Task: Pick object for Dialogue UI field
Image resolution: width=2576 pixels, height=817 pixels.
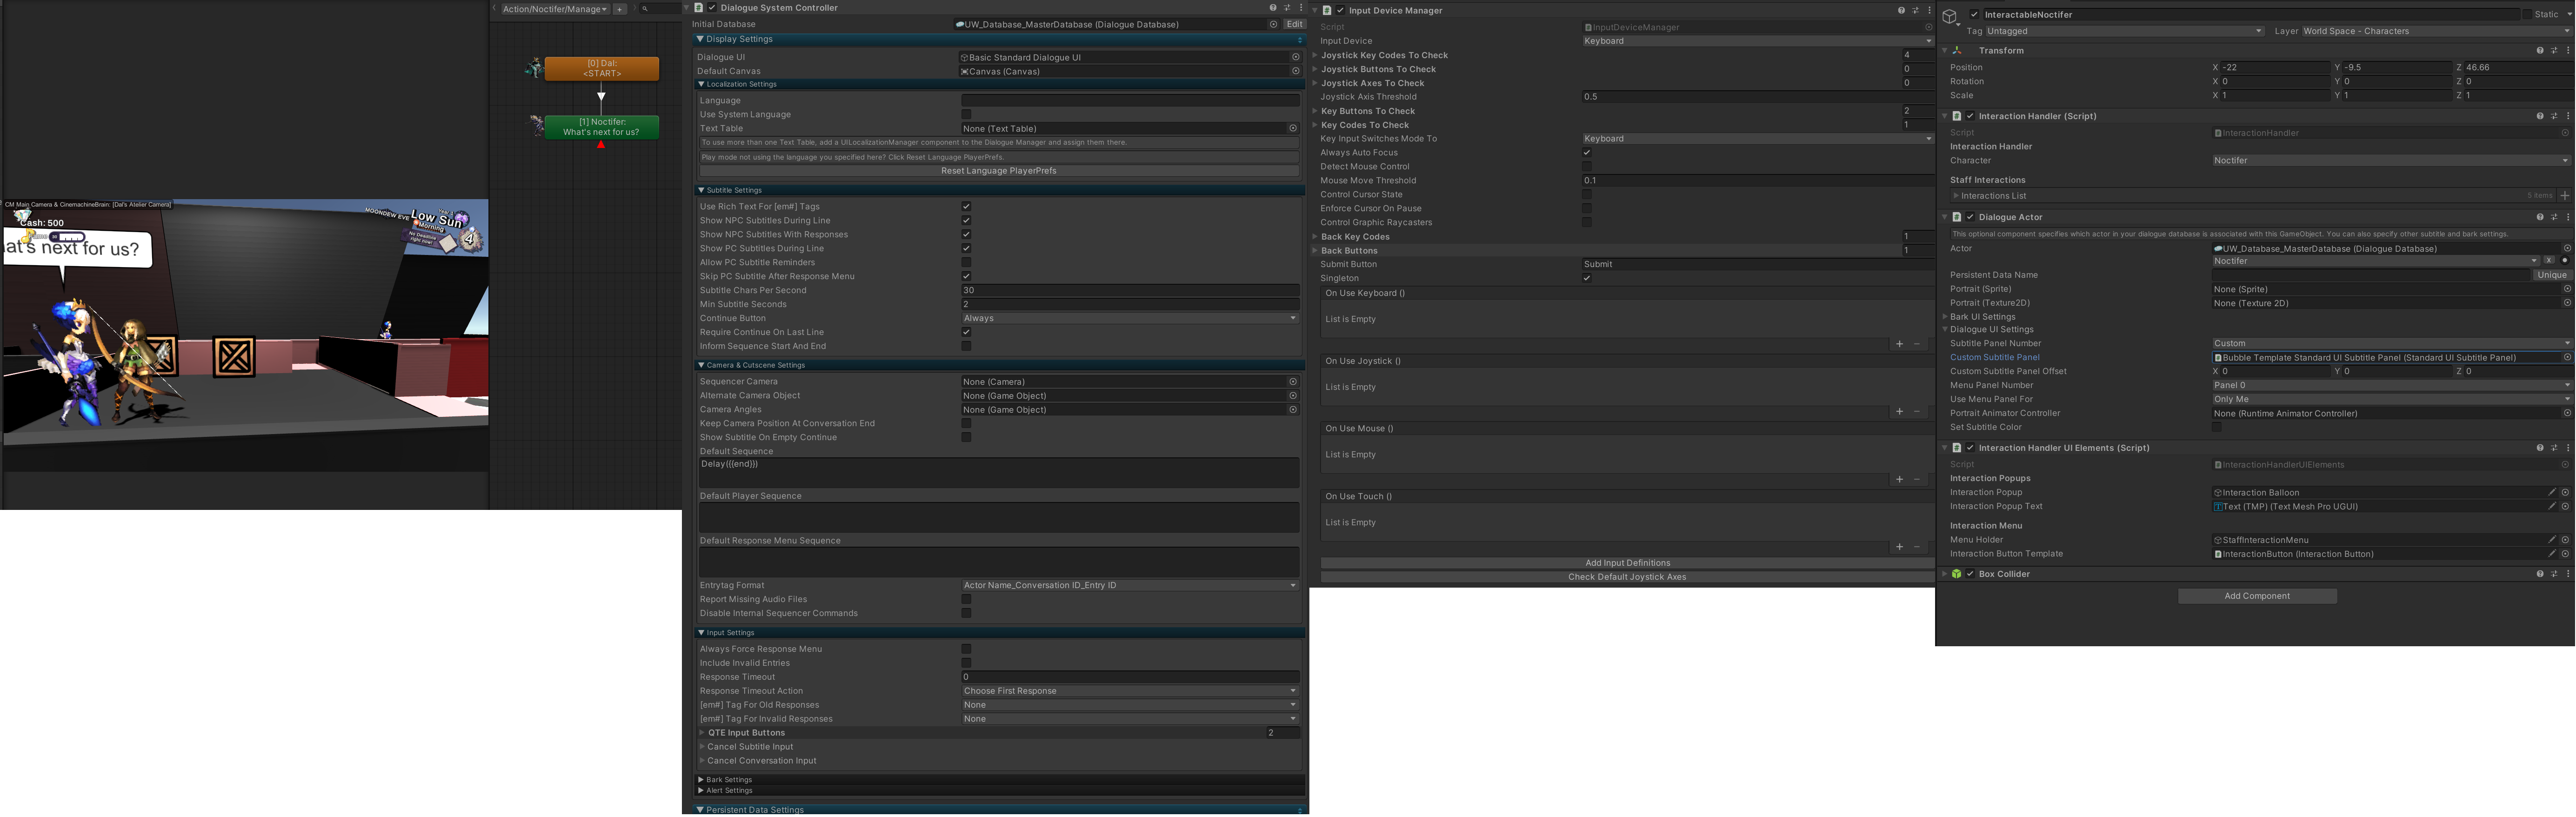Action: pos(1295,57)
